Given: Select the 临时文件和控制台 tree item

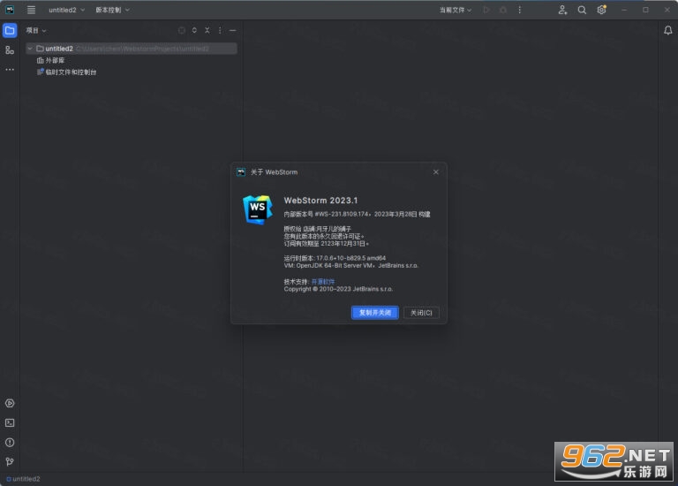Looking at the screenshot, I should pyautogui.click(x=66, y=72).
